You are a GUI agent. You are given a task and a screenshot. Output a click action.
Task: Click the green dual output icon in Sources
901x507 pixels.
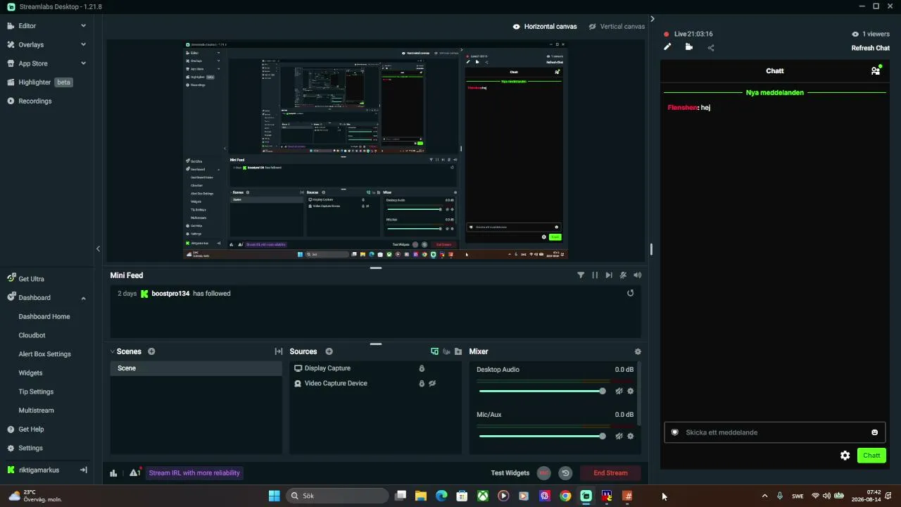tap(434, 351)
